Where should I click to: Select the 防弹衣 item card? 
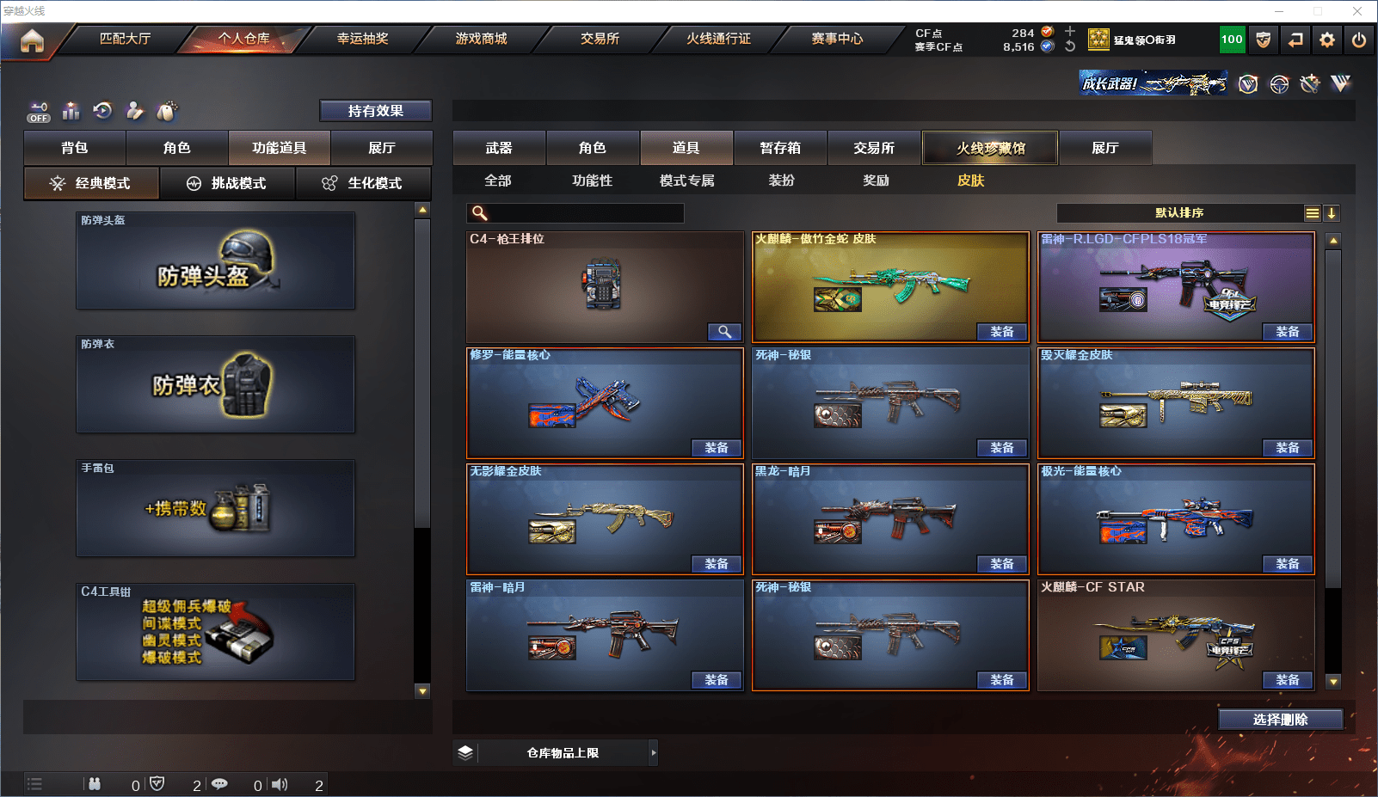(215, 384)
